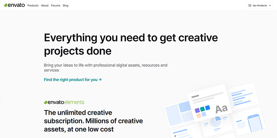Select the purple color swatch in illustration
277x138 pixels.
(x=197, y=110)
